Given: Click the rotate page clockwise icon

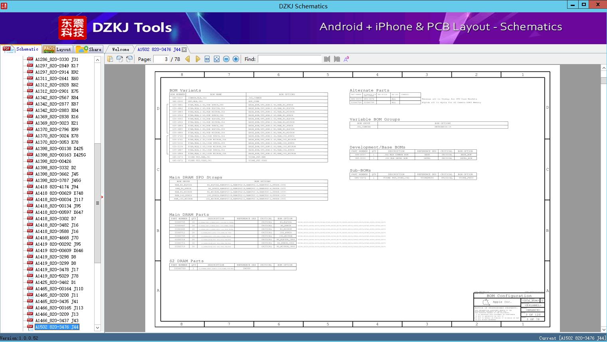Looking at the screenshot, I should click(129, 59).
